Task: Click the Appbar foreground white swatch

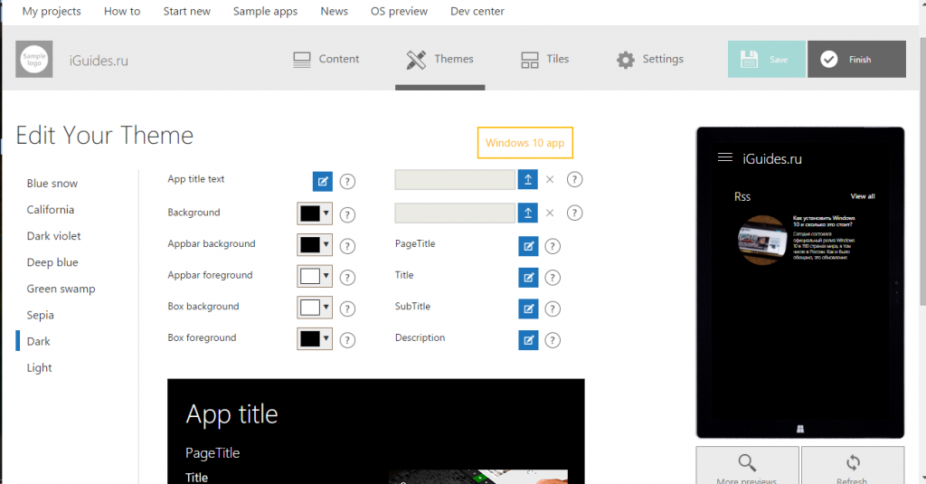Action: (x=310, y=276)
